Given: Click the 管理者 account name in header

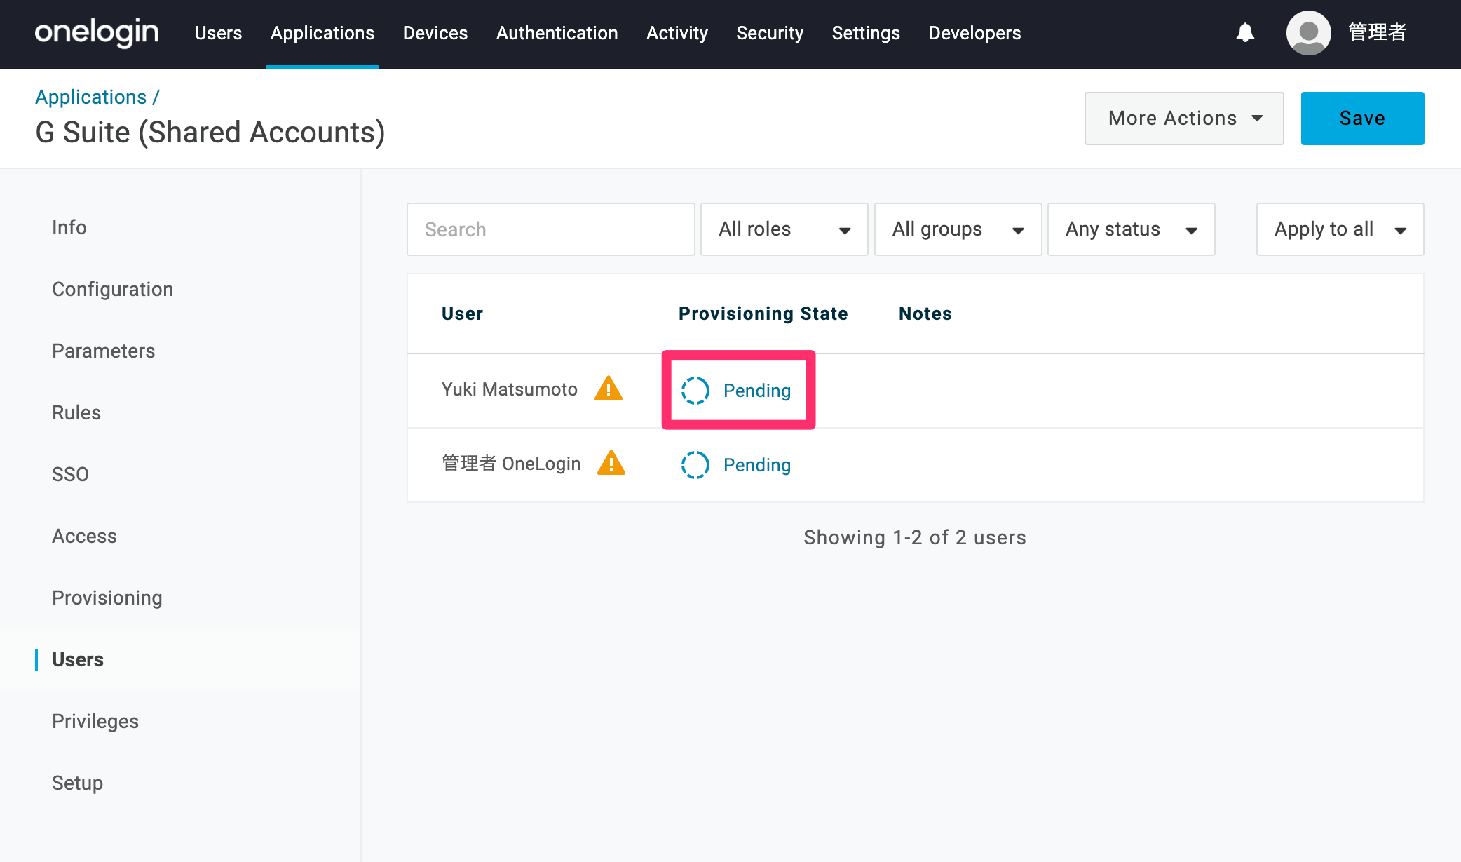Looking at the screenshot, I should click(x=1377, y=32).
